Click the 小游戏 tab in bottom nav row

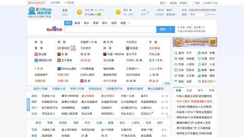[135, 123]
